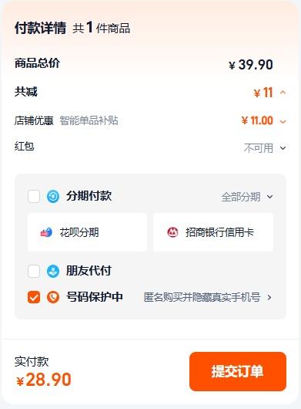
Task: Click the ¥28.90 actual payment amount
Action: tap(43, 380)
